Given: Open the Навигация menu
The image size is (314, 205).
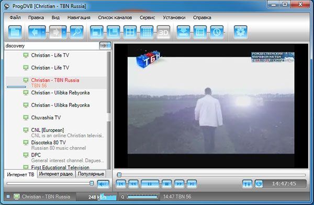Looking at the screenshot, I should [x=79, y=18].
